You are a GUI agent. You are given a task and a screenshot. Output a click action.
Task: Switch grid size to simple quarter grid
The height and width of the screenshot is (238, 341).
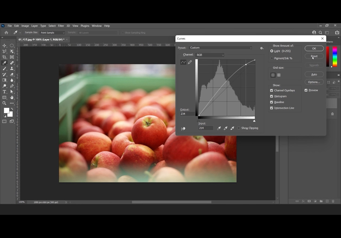coord(273,75)
